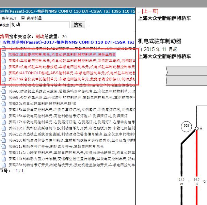Click the 菜单折叠 label to collapse menu
The image size is (207, 205).
[x=34, y=18]
